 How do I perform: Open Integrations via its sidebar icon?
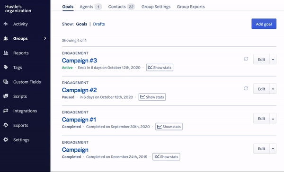pos(6,111)
